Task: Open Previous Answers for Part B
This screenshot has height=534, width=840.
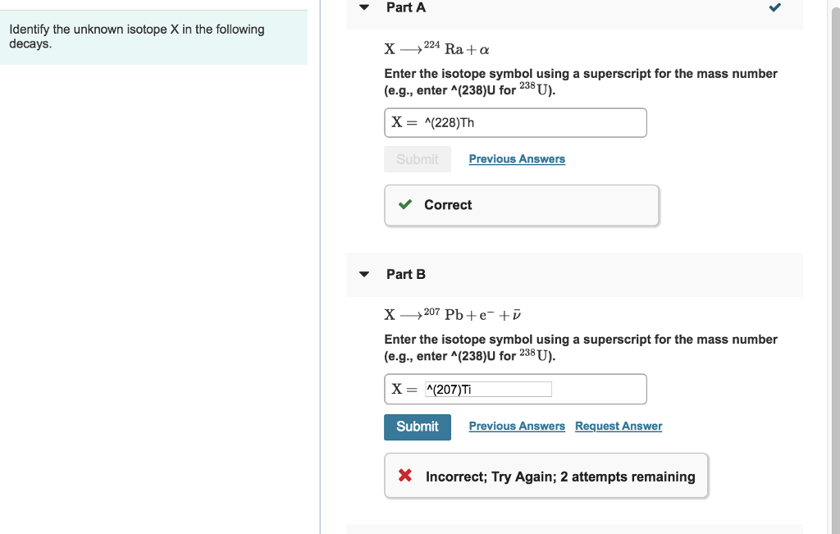Action: (517, 426)
